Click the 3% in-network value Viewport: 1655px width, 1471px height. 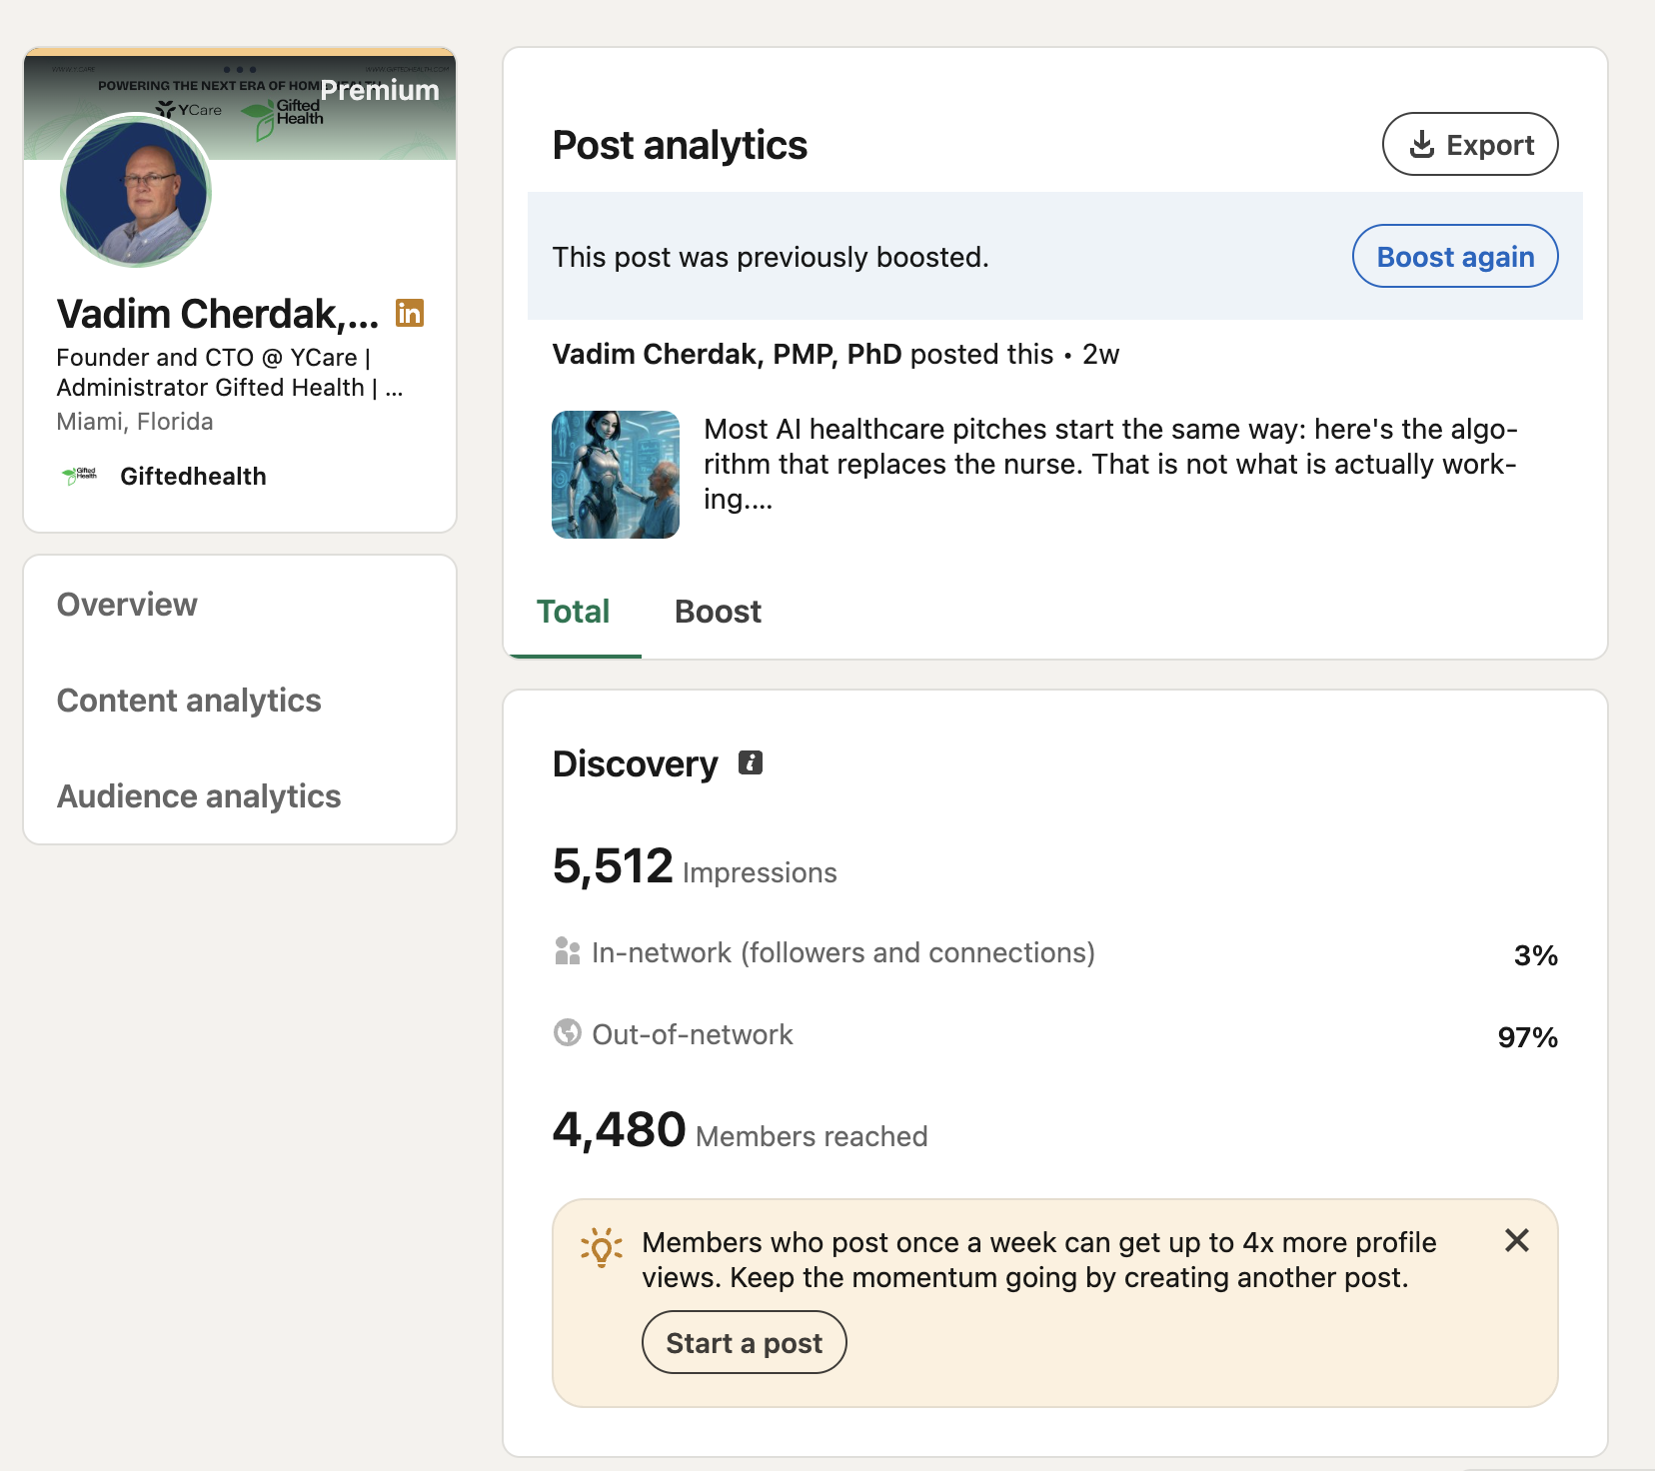1536,955
